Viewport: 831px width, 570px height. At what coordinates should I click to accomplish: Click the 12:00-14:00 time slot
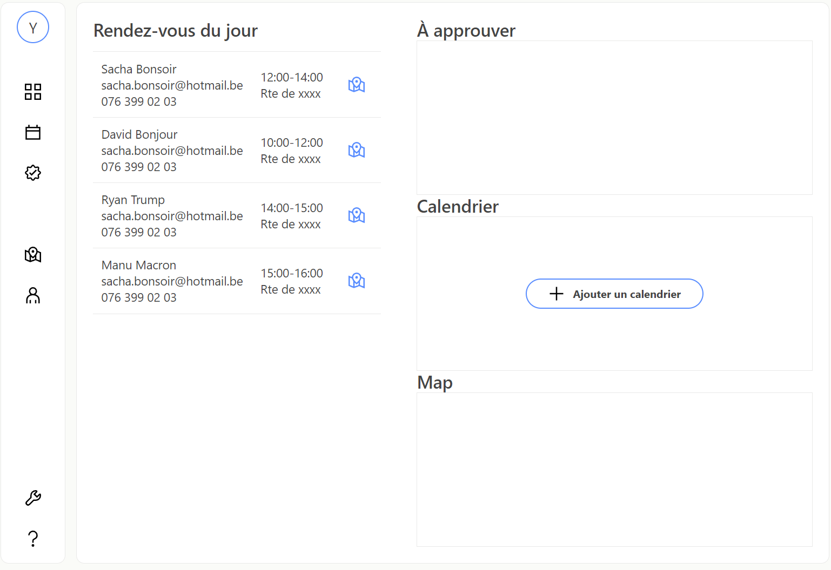292,77
